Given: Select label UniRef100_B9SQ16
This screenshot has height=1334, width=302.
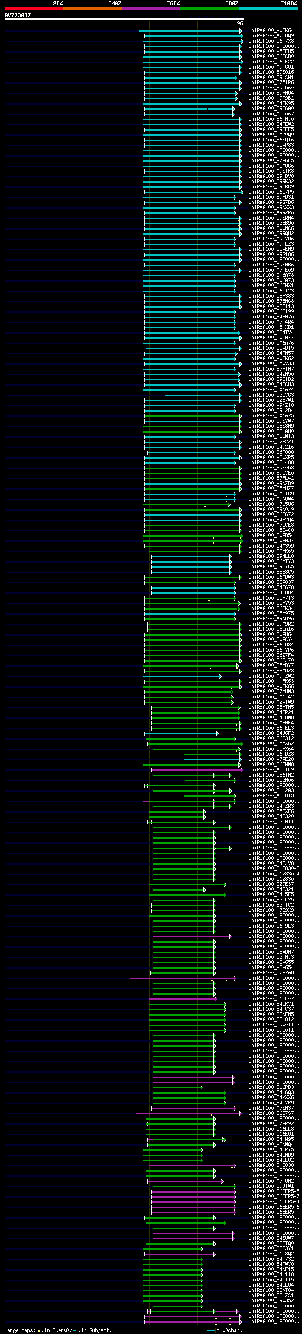Looking at the screenshot, I should 271,72.
